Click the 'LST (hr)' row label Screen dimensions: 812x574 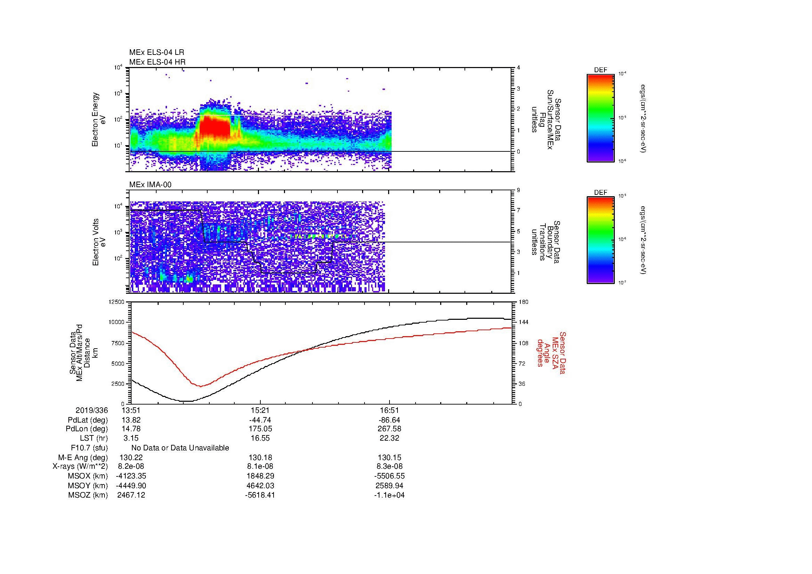click(x=94, y=438)
